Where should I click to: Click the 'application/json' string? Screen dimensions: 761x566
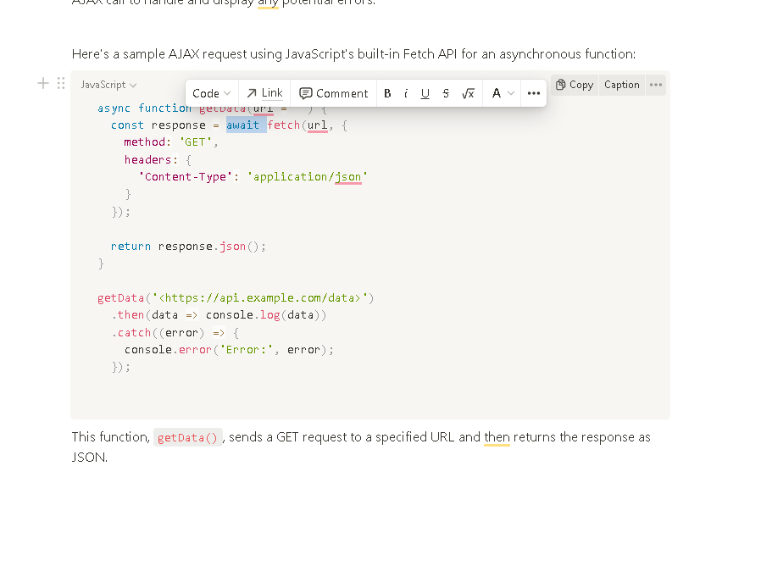(308, 177)
